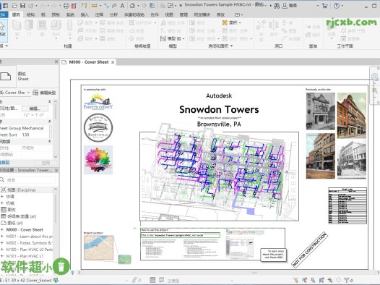Click the Edit Type button in Properties
Image resolution: width=380 pixels, height=285 pixels.
pyautogui.click(x=44, y=93)
